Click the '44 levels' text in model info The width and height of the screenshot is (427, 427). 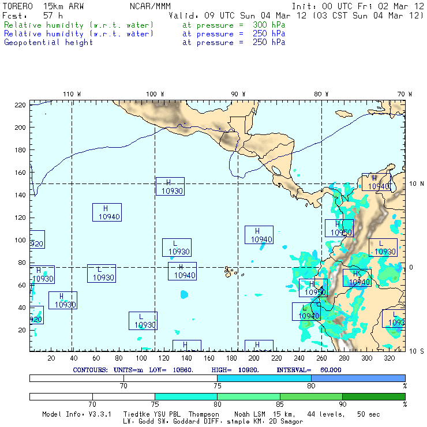click(326, 414)
